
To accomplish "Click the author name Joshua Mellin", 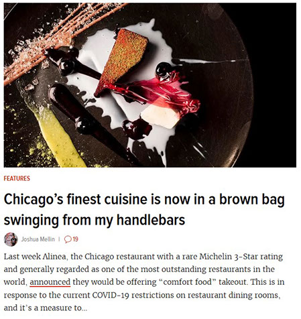I will 38,239.
